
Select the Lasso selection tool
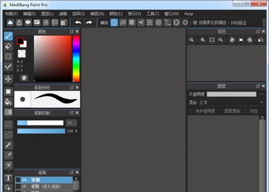[8, 134]
